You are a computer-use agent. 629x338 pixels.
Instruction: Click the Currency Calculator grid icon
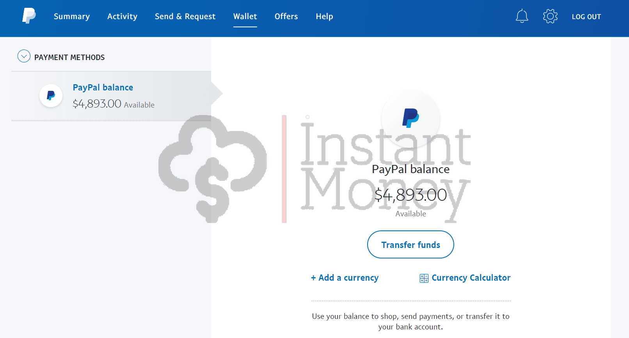click(424, 278)
